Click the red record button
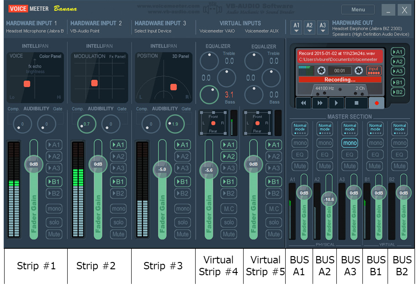The image size is (420, 288). (x=377, y=103)
